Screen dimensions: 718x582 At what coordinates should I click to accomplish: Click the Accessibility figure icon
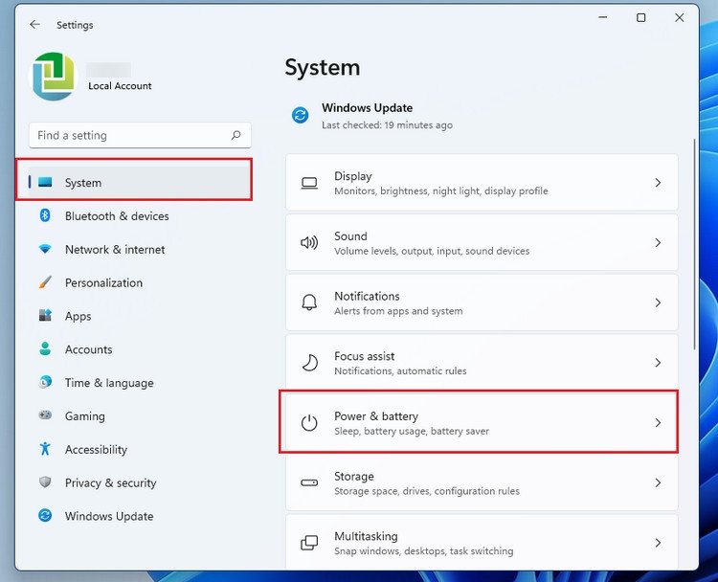[45, 449]
